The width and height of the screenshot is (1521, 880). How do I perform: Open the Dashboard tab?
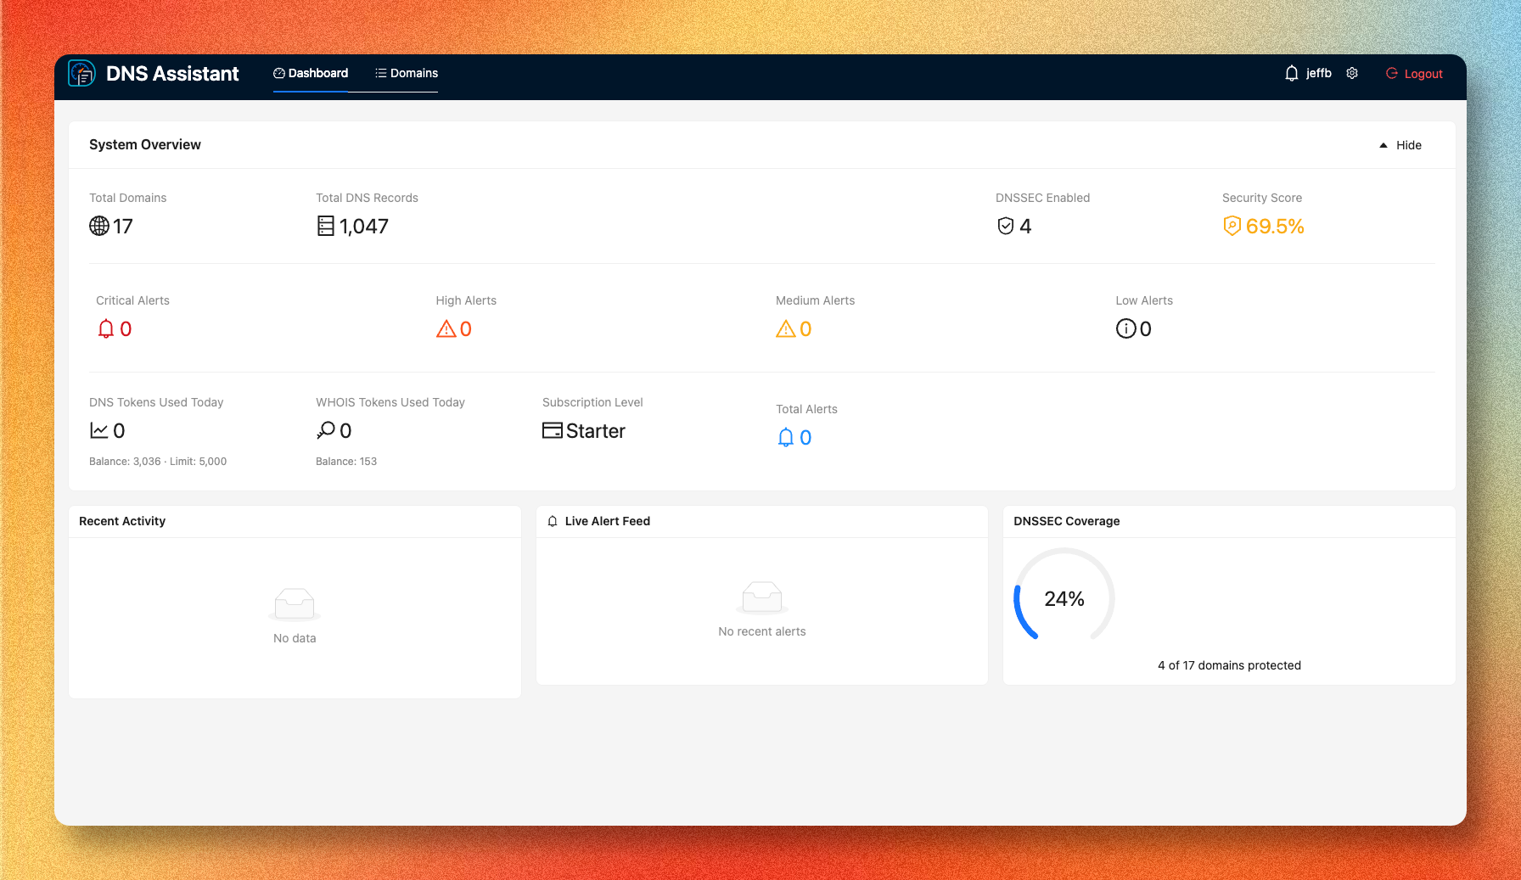(x=311, y=73)
